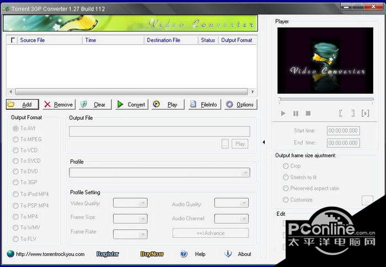Choose Crop frame size adjustment
This screenshot has width=386, height=267.
click(x=292, y=166)
